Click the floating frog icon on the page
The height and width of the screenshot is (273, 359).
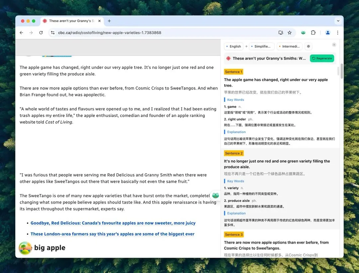coord(215,196)
